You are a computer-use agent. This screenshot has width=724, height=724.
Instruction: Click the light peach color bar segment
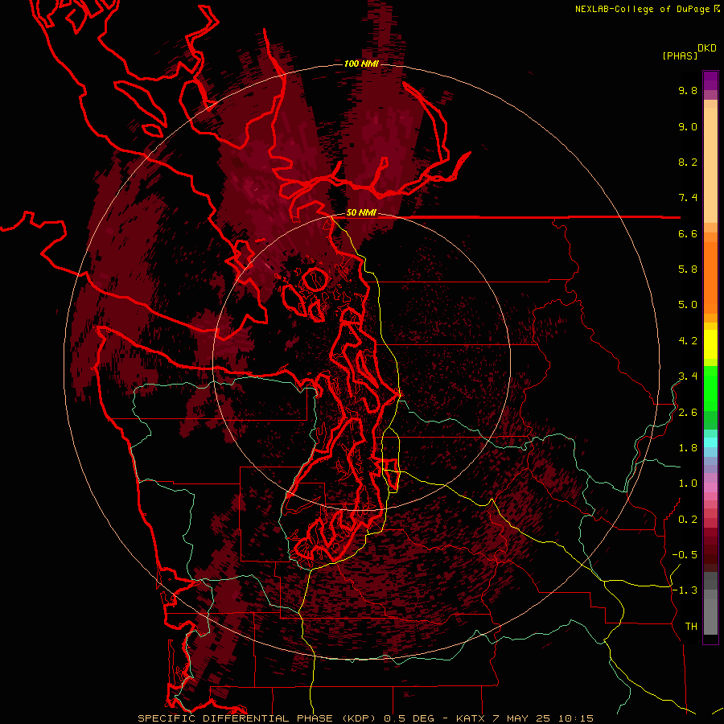pos(710,165)
